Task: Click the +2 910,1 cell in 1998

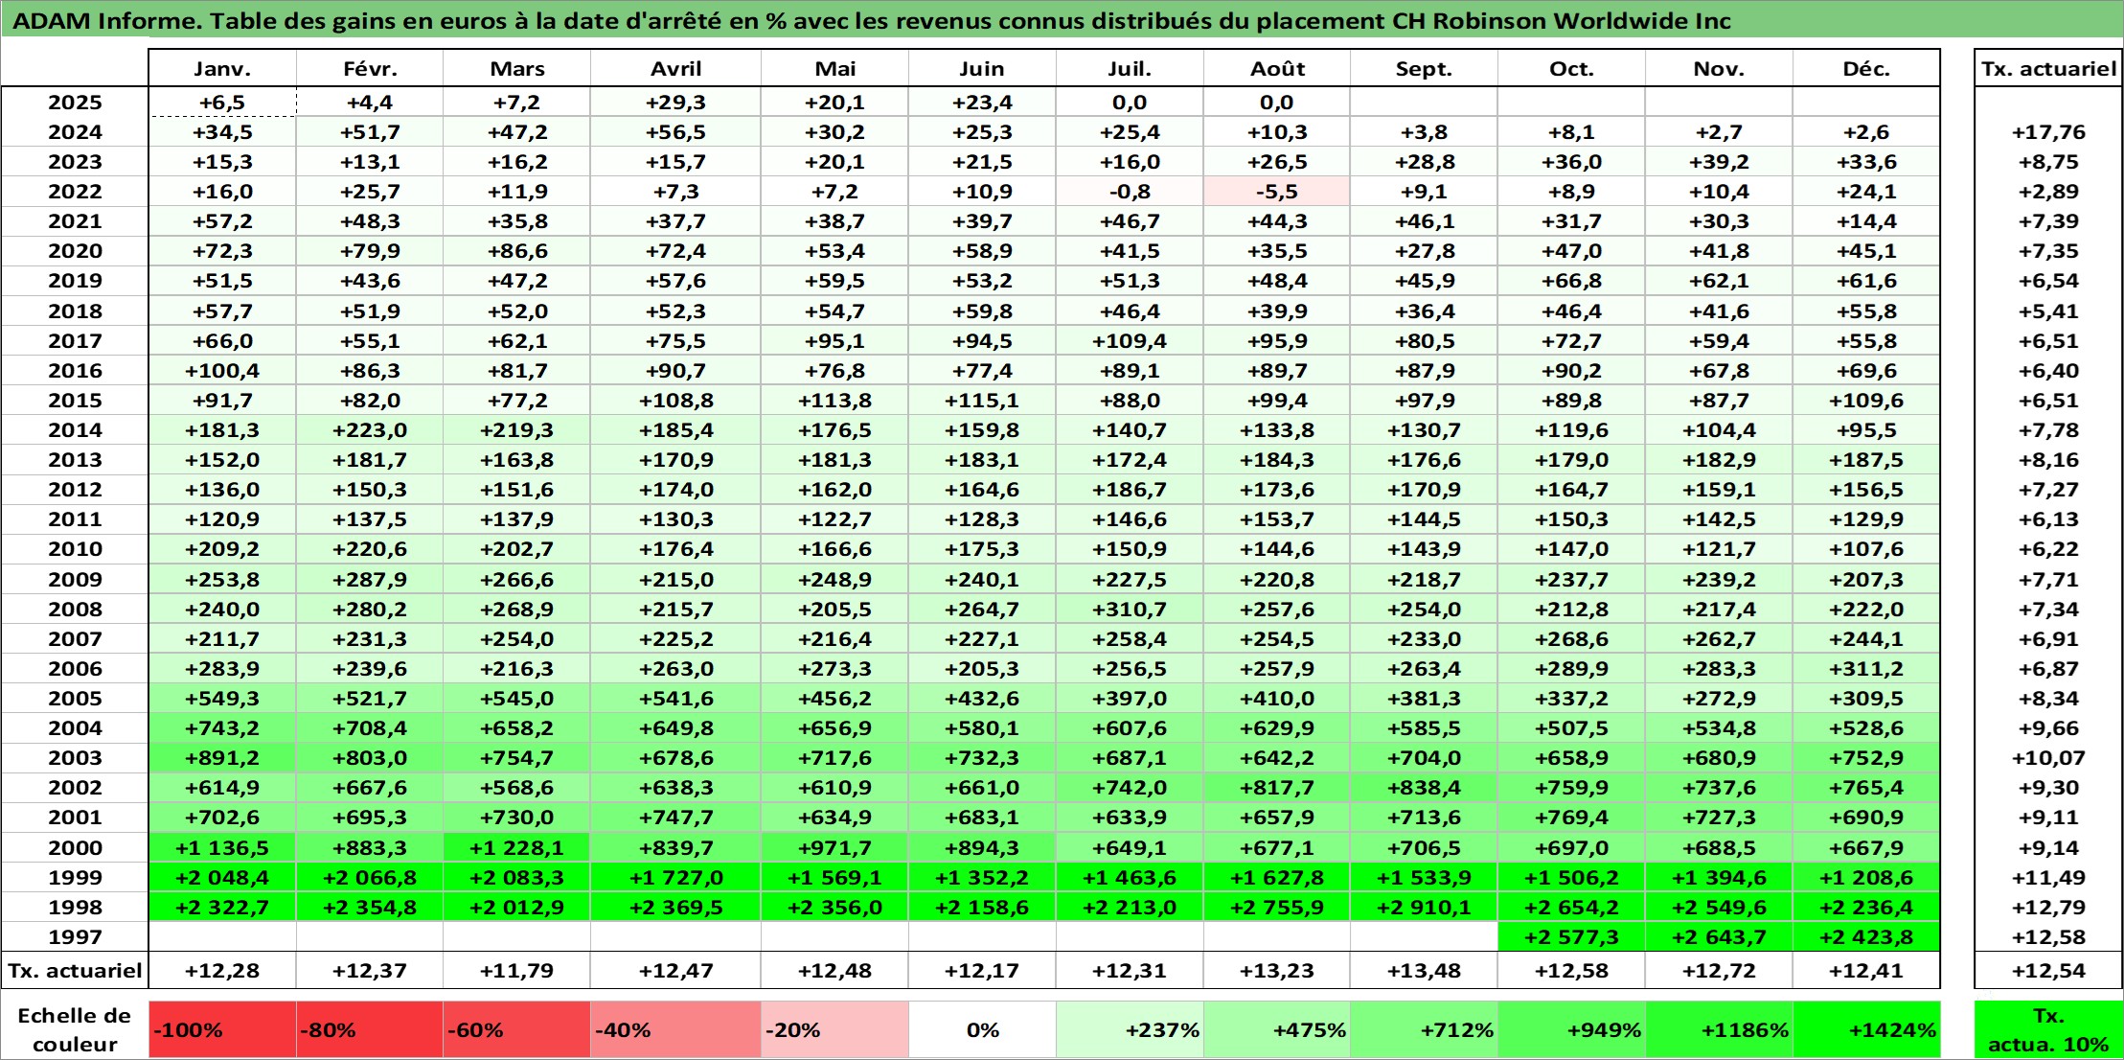Action: pos(1424,908)
